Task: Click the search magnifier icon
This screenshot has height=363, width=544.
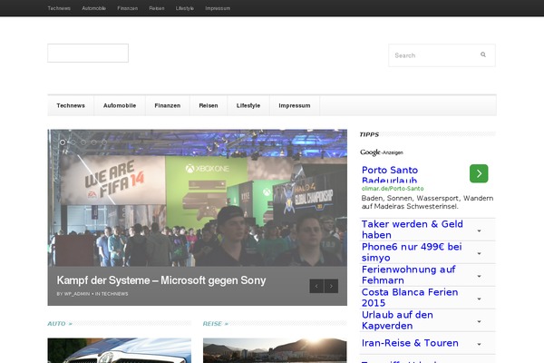Action: 483,54
